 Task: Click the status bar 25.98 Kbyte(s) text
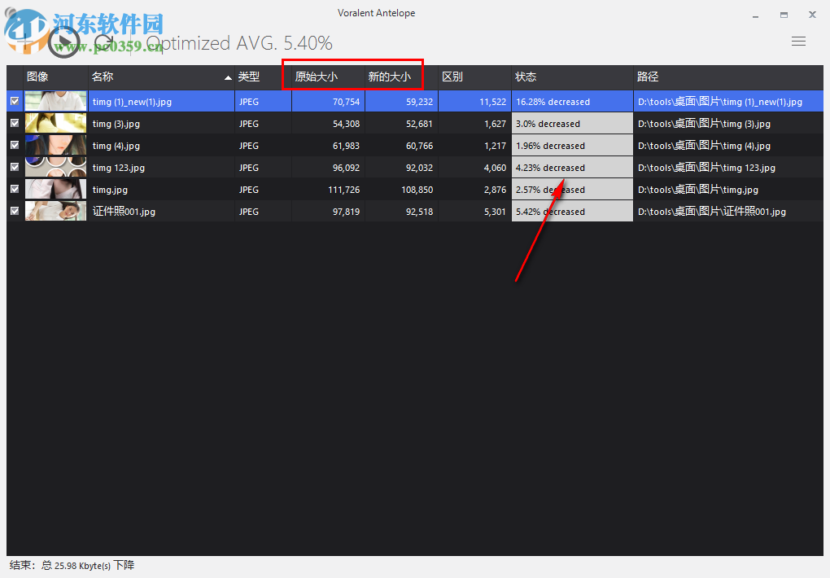(x=82, y=566)
